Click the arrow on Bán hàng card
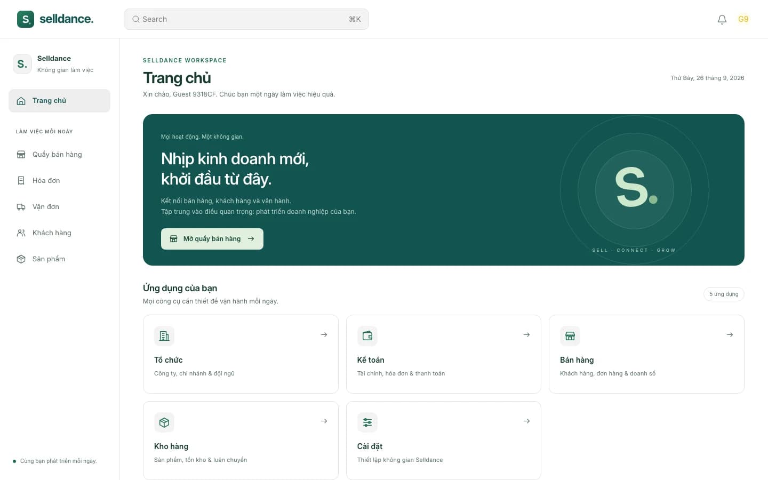 point(730,335)
